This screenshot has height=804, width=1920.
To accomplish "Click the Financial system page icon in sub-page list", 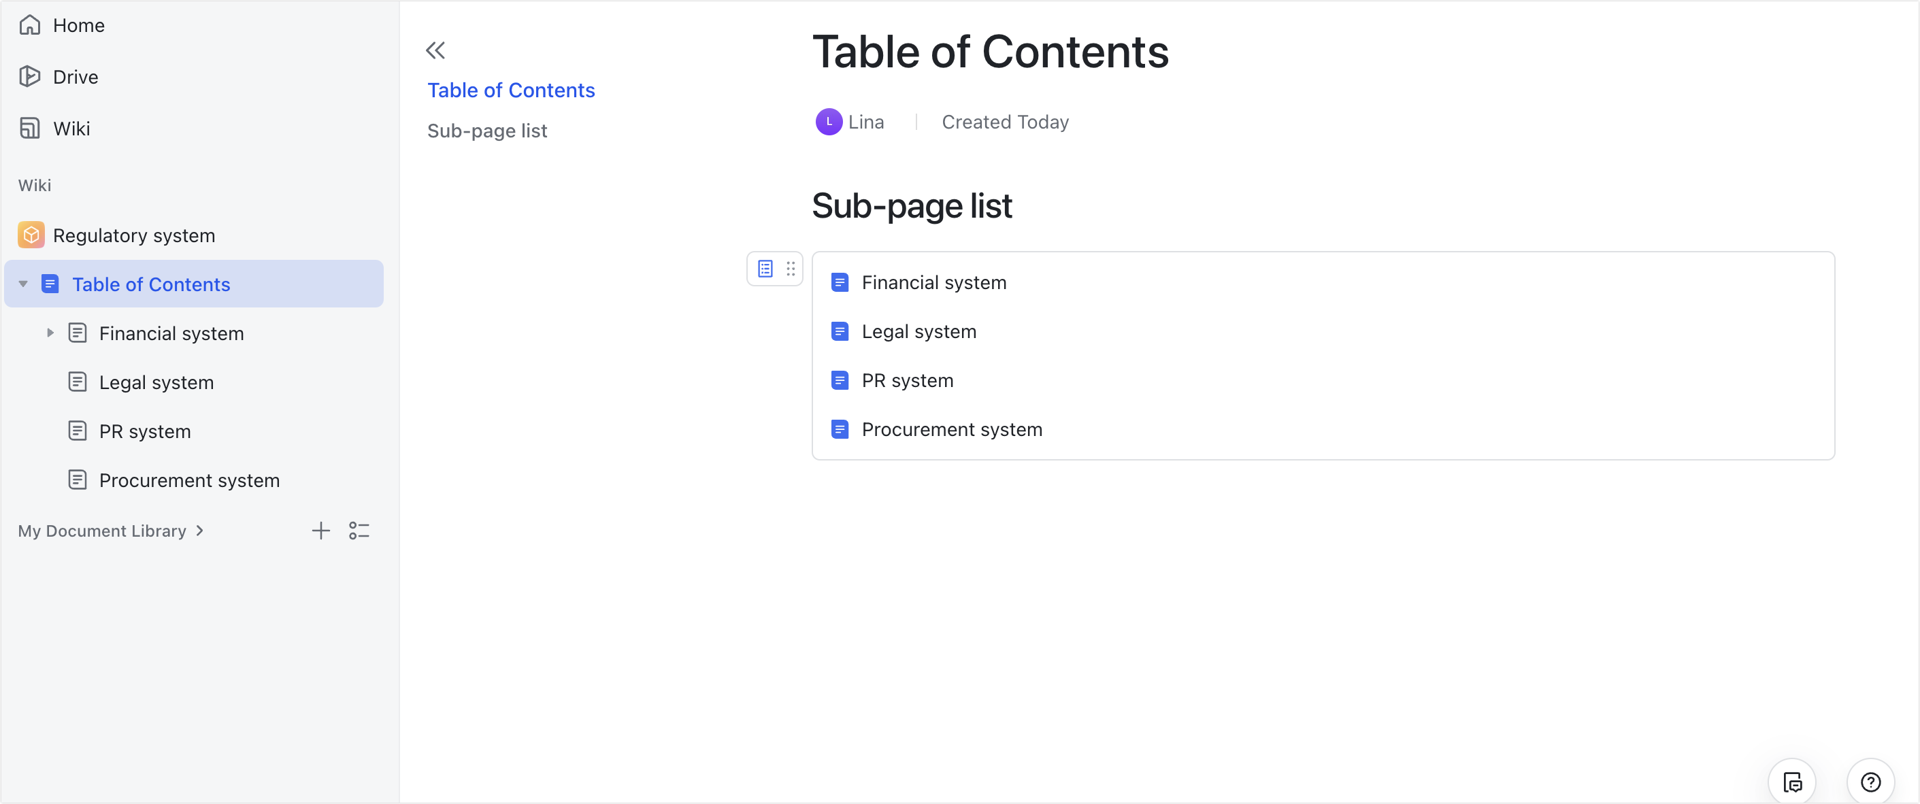I will pyautogui.click(x=840, y=282).
